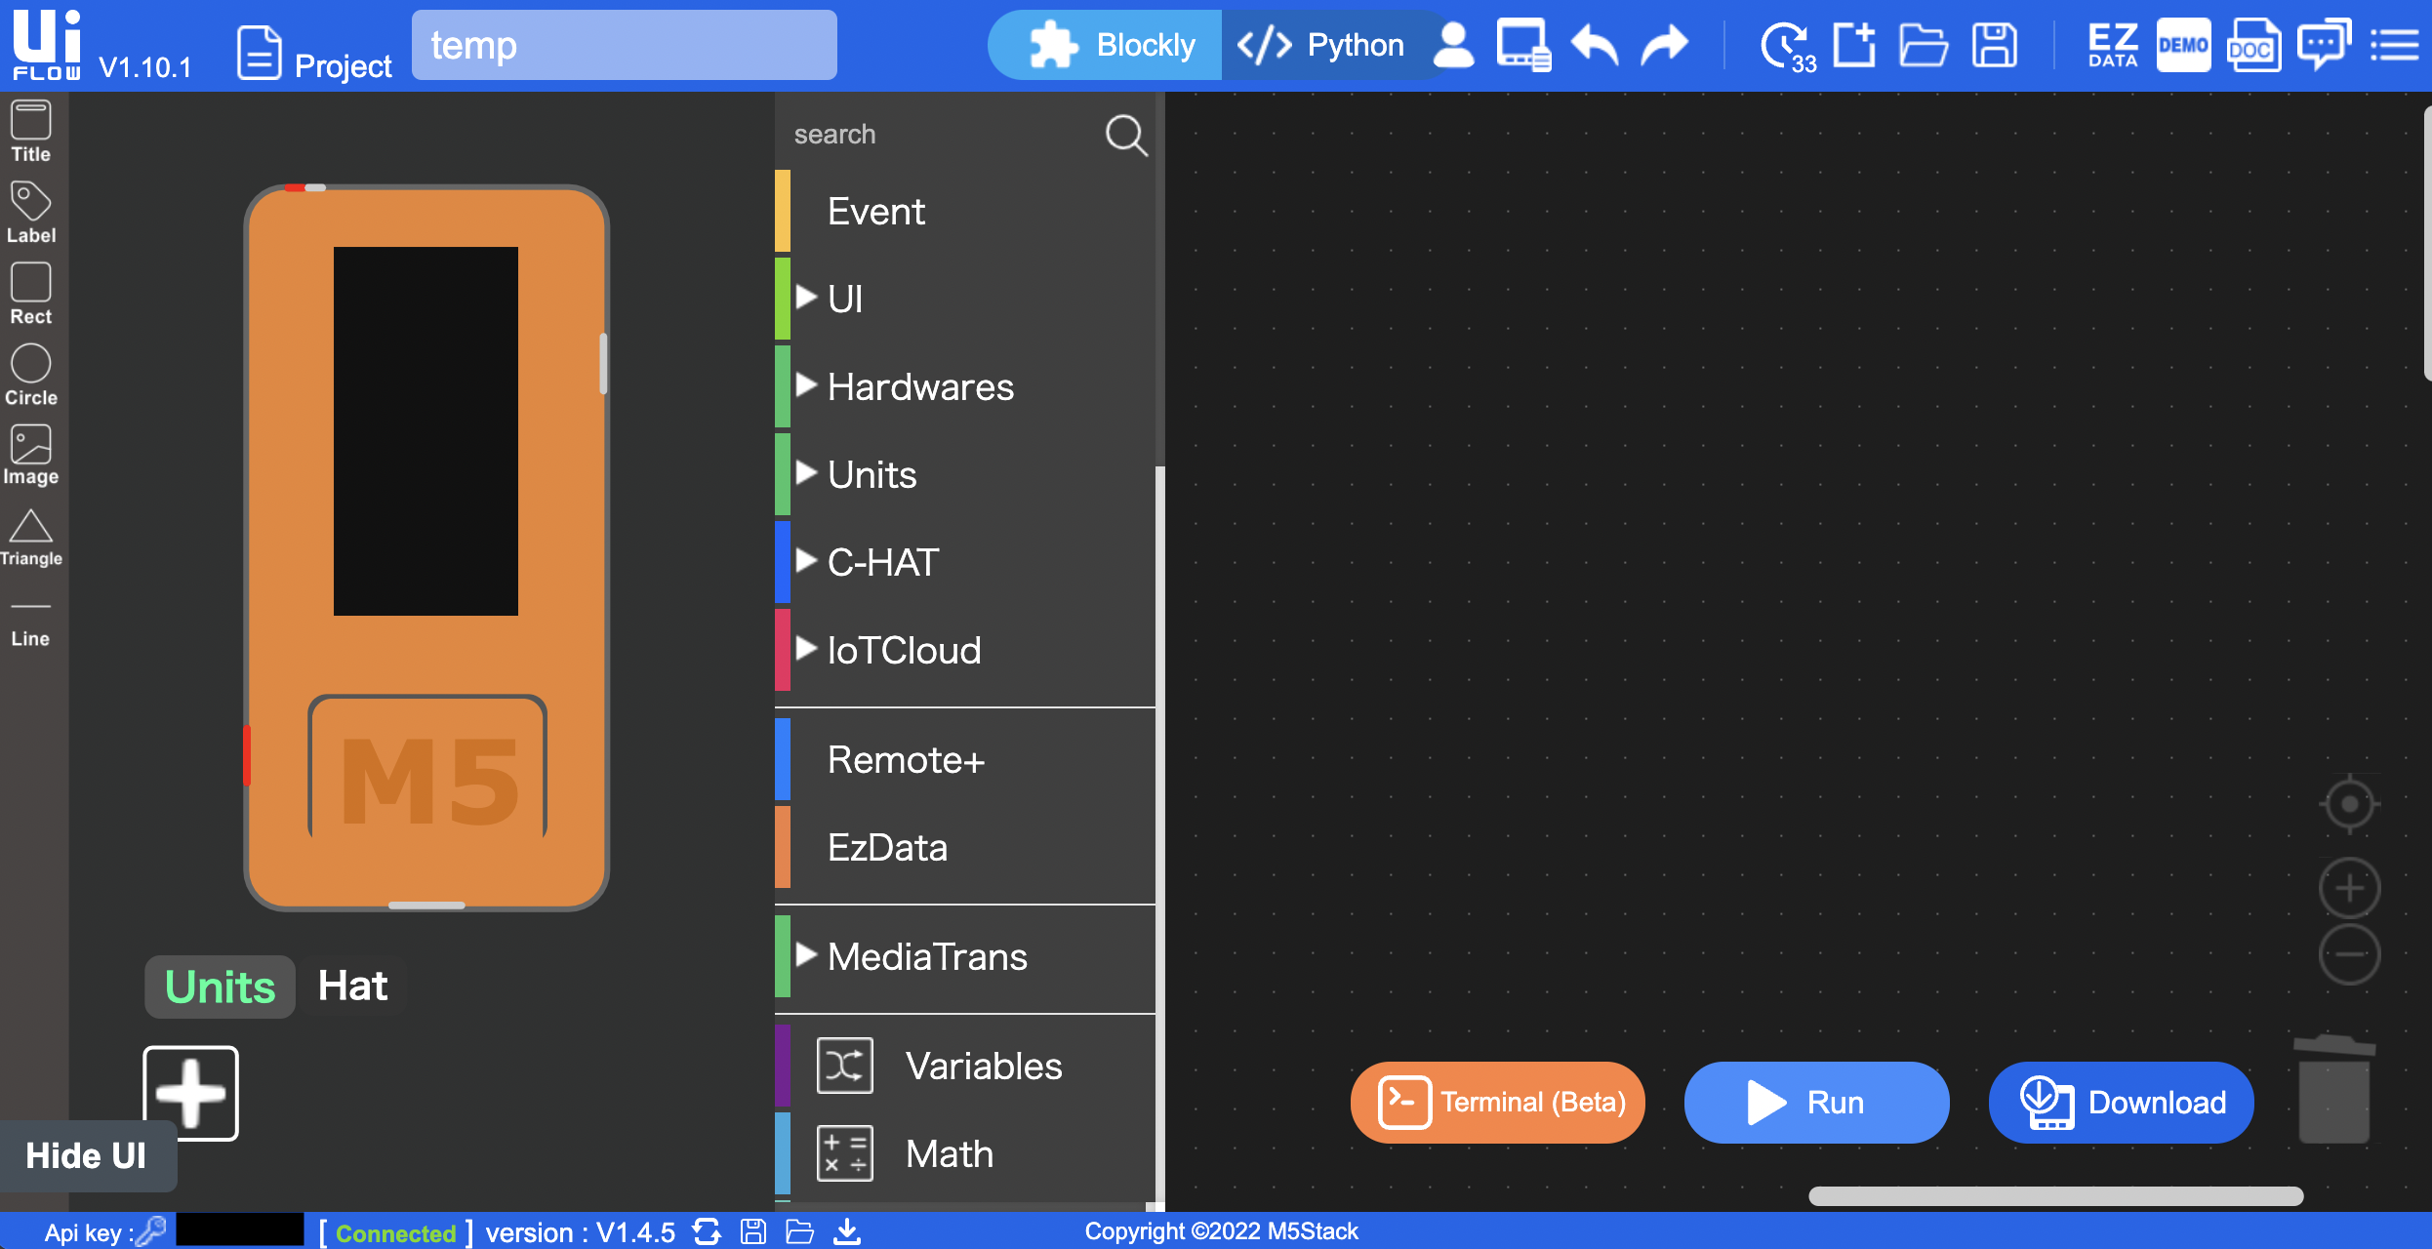
Task: Click the undo arrow in toolbar
Action: click(x=1595, y=46)
